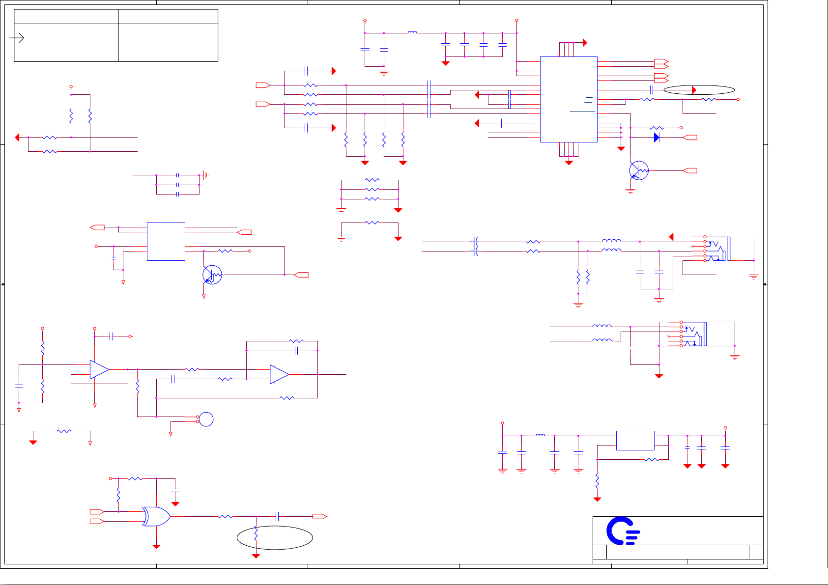Click the feedback resistor below the regulator block
828x585 pixels.
point(652,460)
